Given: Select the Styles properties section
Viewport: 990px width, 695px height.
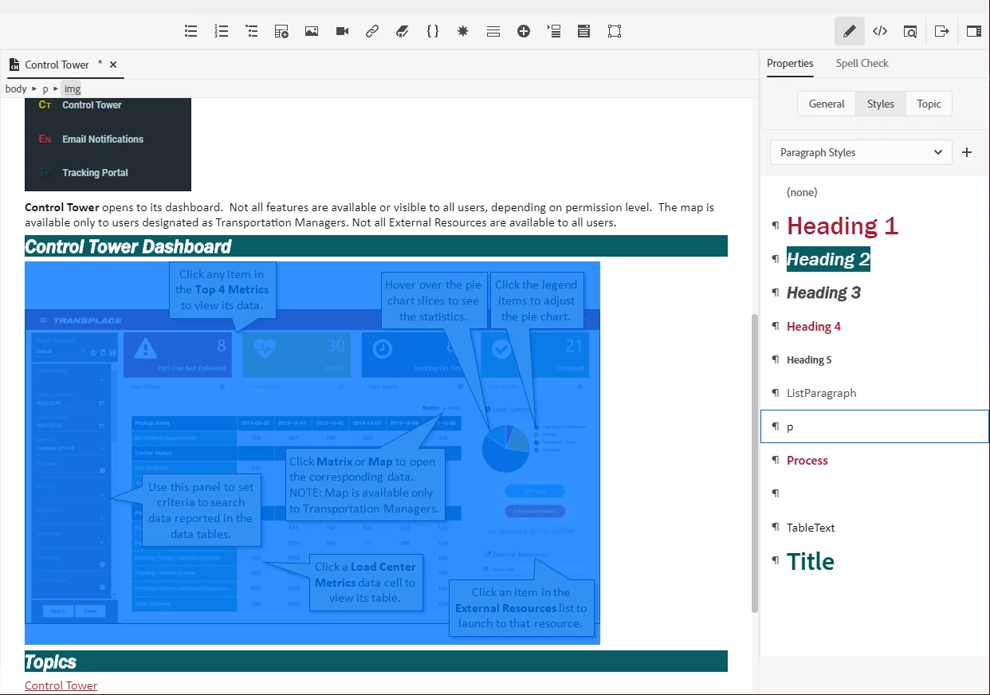Looking at the screenshot, I should point(881,104).
